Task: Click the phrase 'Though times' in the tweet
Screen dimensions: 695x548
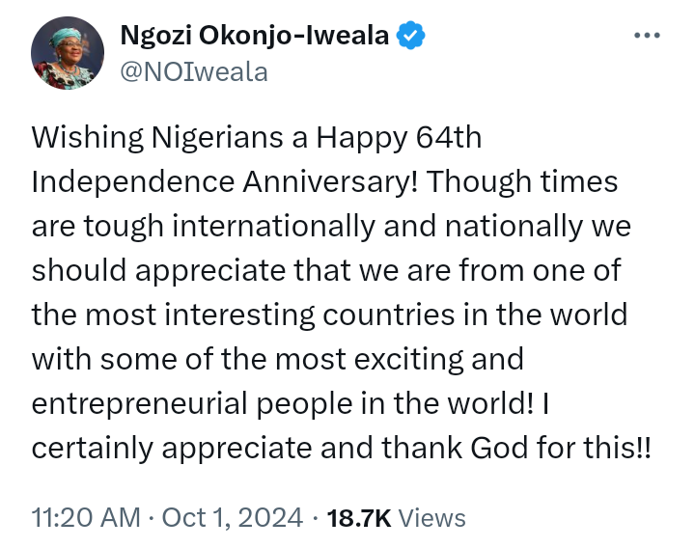Action: tap(522, 182)
